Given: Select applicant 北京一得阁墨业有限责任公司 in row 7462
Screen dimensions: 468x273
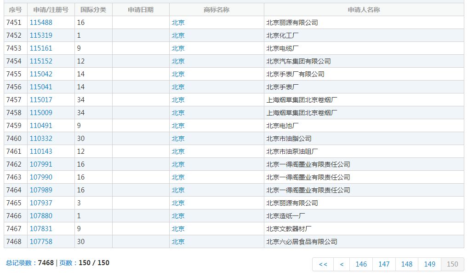Looking at the screenshot, I should (308, 164).
